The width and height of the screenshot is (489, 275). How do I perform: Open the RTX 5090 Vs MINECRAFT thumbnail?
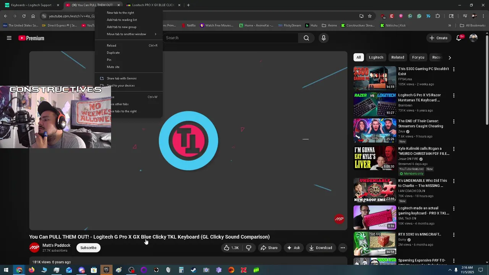click(x=375, y=244)
